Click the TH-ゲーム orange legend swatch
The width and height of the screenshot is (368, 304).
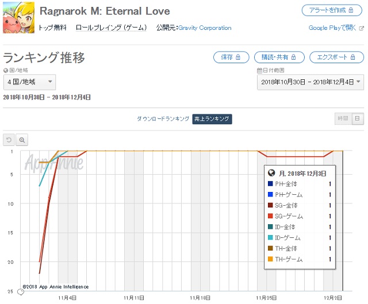(x=270, y=259)
